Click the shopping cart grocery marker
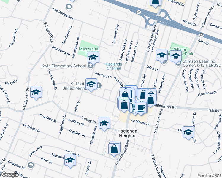Viewport: 222px width, 178px height. click(x=133, y=108)
